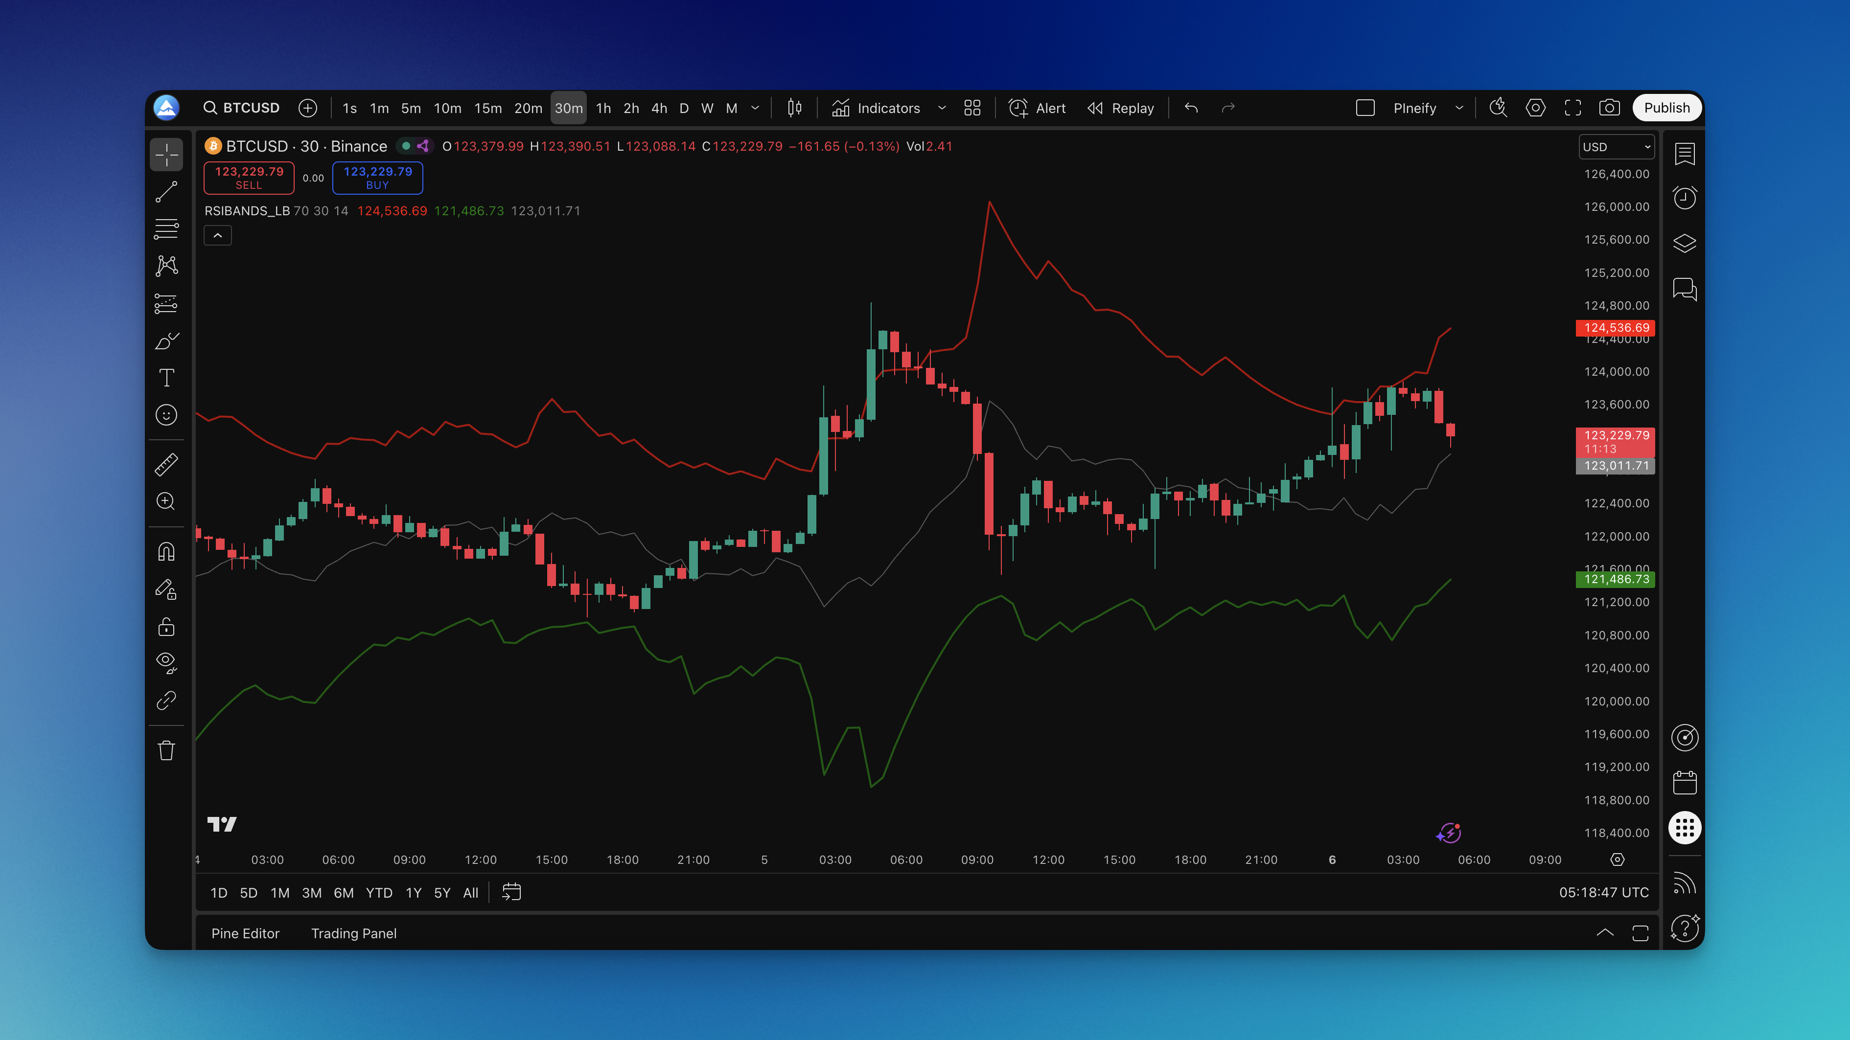Image resolution: width=1850 pixels, height=1040 pixels.
Task: Expand the Plneify layout dropdown
Action: click(x=1458, y=108)
